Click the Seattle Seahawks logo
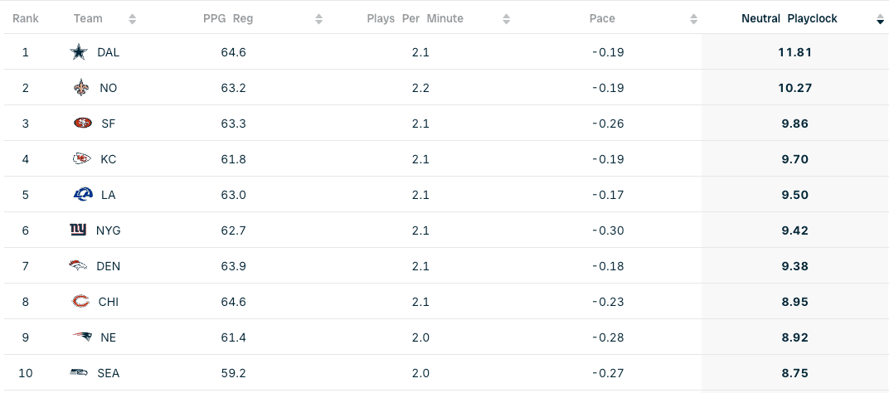Viewport: 889px width, 393px height. (79, 372)
